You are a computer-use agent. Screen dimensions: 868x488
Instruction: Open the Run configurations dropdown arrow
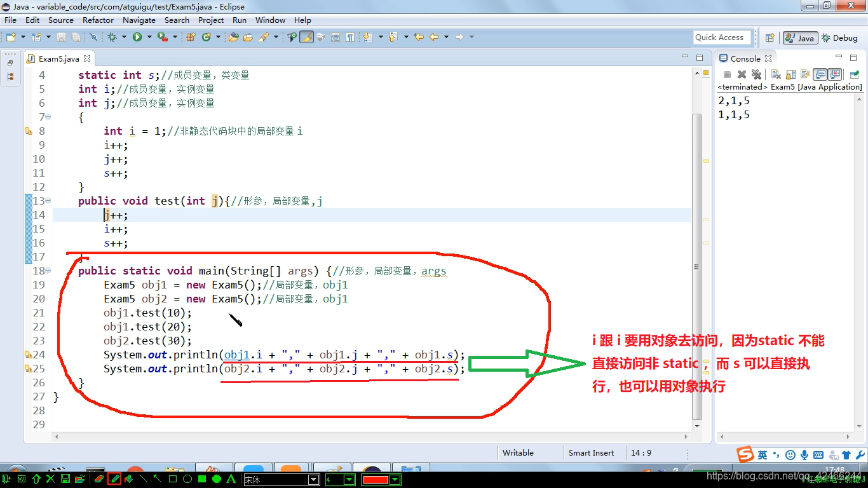coord(149,37)
